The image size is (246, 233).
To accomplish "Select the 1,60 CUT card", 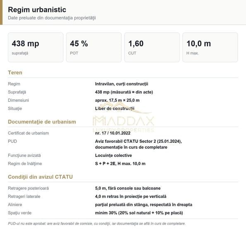I will click(x=152, y=48).
